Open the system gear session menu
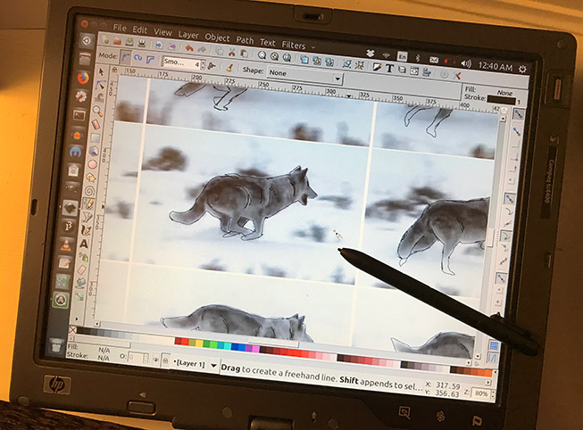The height and width of the screenshot is (430, 583). 522,69
